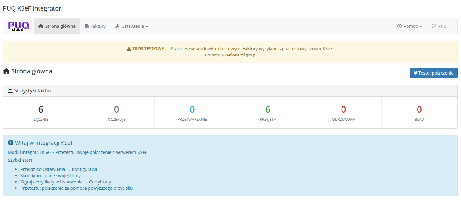Click the home icon in navbar
Image resolution: width=461 pixels, height=205 pixels.
41,26
